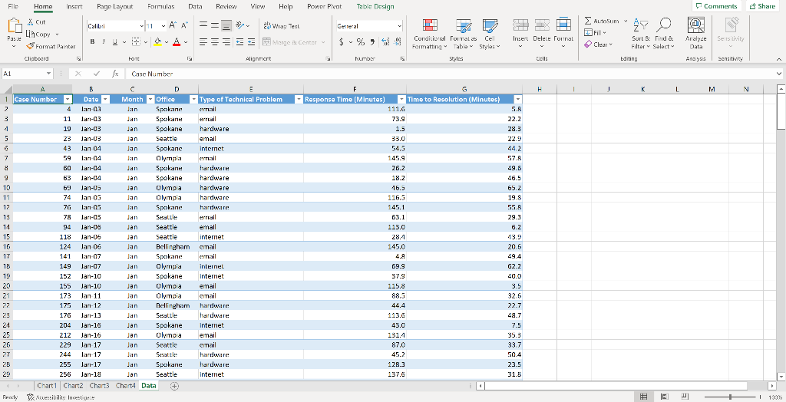This screenshot has height=402, width=786.
Task: Open the AutoSum dropdown arrow
Action: click(x=626, y=21)
